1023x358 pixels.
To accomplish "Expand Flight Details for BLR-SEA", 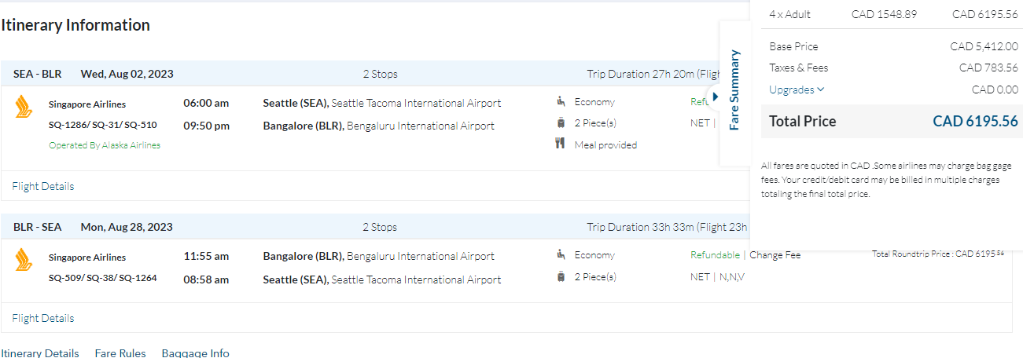I will click(x=43, y=318).
